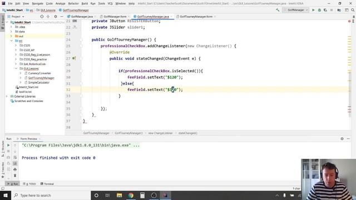Image resolution: width=356 pixels, height=200 pixels.
Task: Open the Form Preview run tab
Action: click(28, 139)
